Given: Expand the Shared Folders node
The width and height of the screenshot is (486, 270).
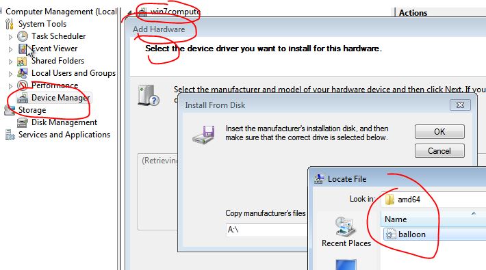Looking at the screenshot, I should (10, 62).
